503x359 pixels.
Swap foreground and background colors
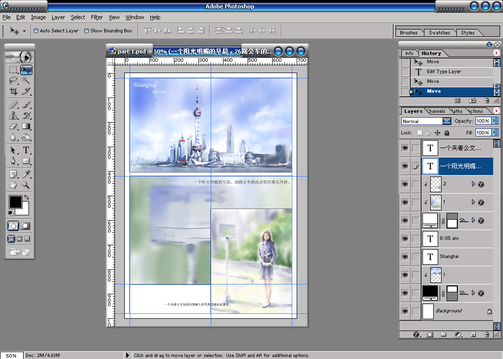click(x=27, y=197)
